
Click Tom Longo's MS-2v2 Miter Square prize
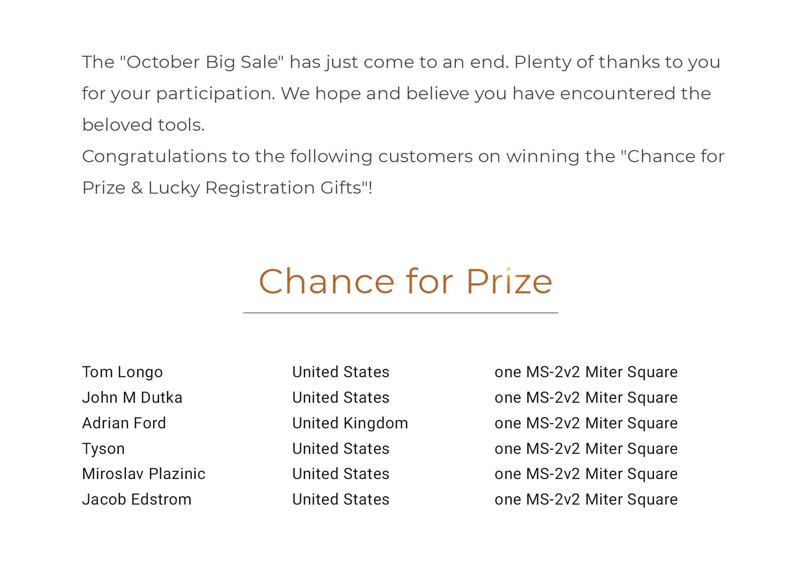pyautogui.click(x=586, y=372)
